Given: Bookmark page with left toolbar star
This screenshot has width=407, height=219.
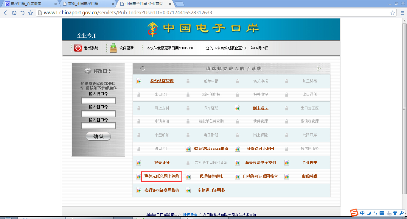Looking at the screenshot, I should point(30,13).
